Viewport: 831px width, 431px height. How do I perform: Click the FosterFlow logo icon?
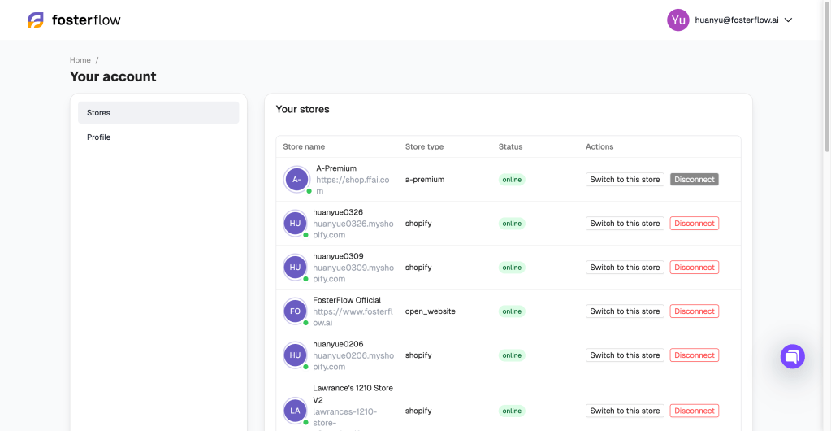[x=36, y=20]
